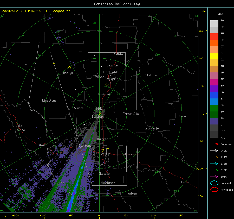
Task: Click the green 31JP arrow icon
Action: pyautogui.click(x=214, y=170)
